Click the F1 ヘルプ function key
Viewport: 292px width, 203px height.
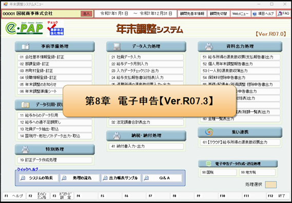pyautogui.click(x=14, y=196)
